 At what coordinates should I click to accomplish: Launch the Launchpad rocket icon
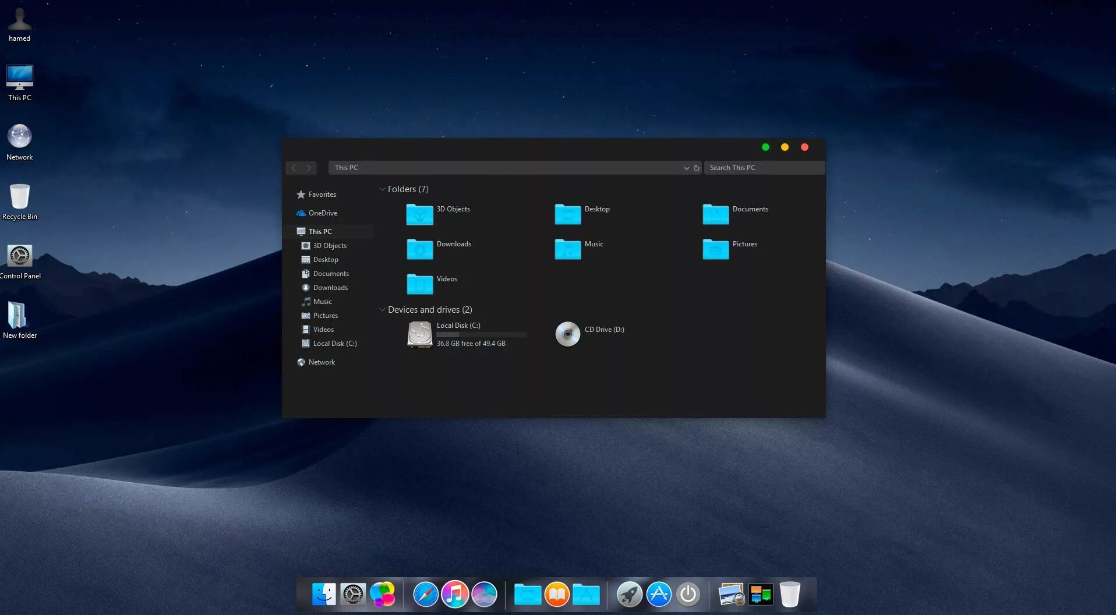(630, 594)
